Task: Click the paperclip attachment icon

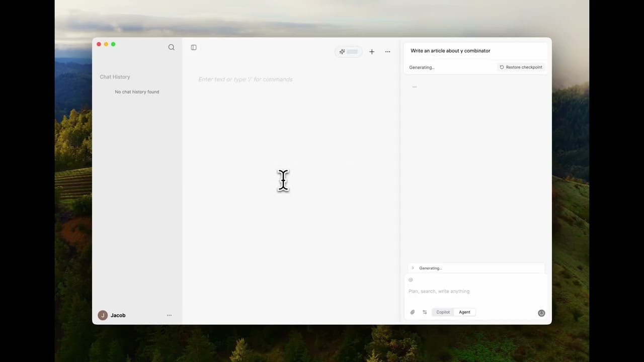Action: (x=413, y=312)
